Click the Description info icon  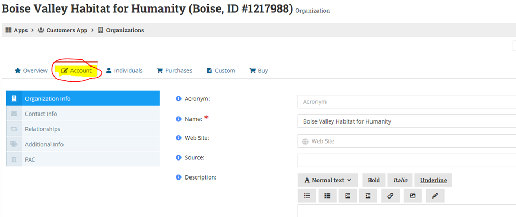[x=178, y=177]
